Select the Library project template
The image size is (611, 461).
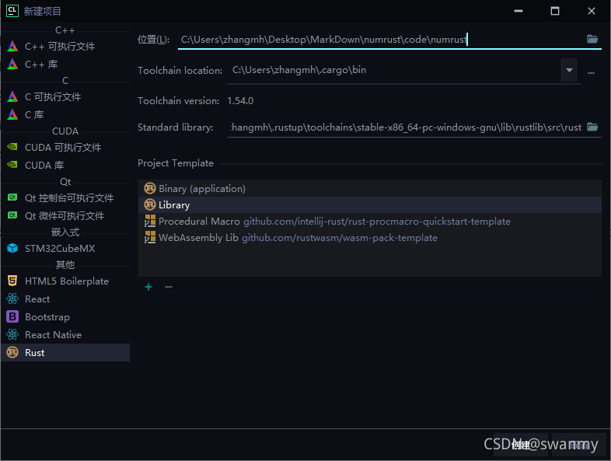pos(370,205)
